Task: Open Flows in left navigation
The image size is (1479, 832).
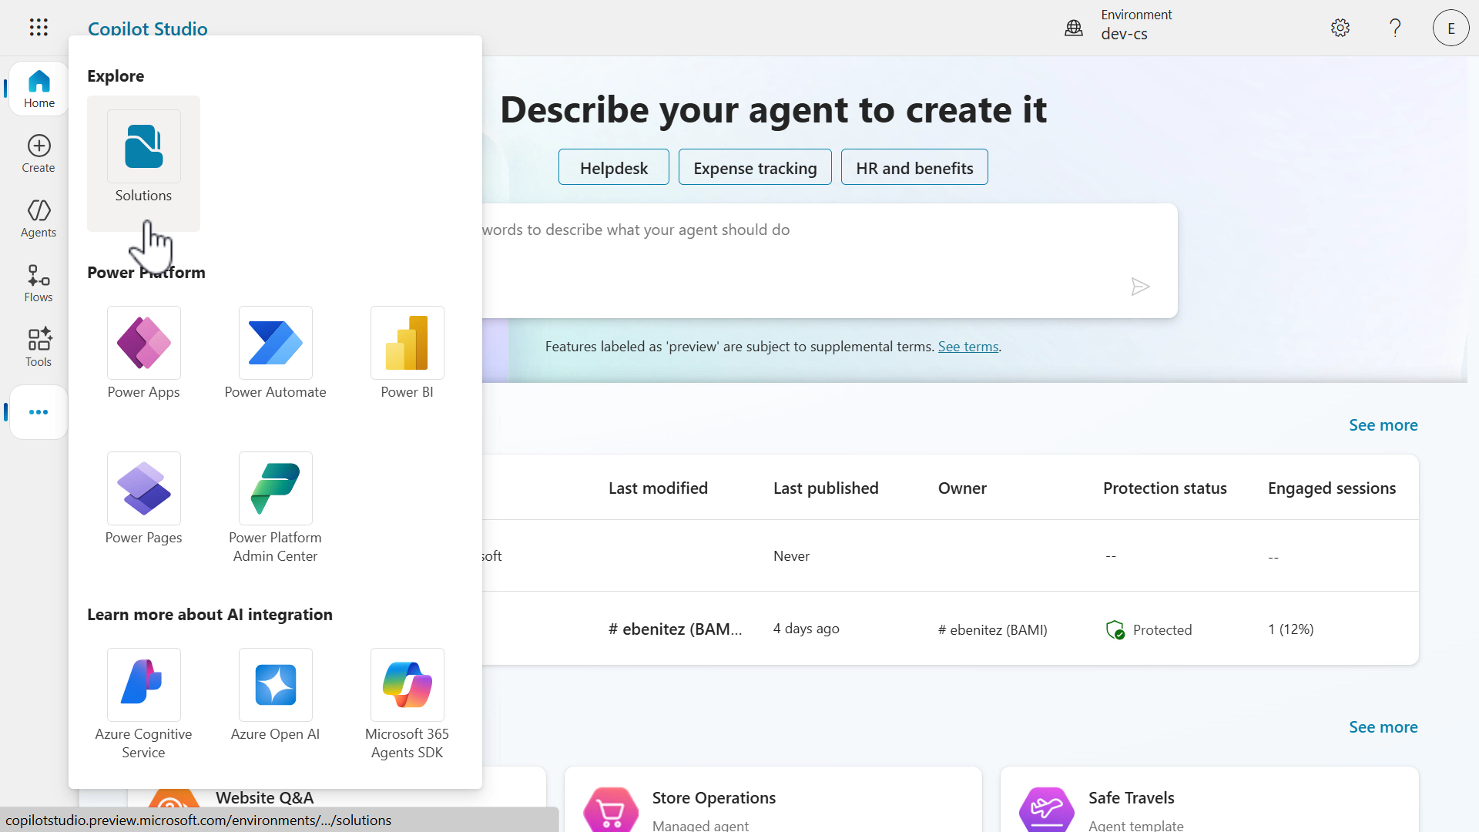Action: tap(39, 283)
